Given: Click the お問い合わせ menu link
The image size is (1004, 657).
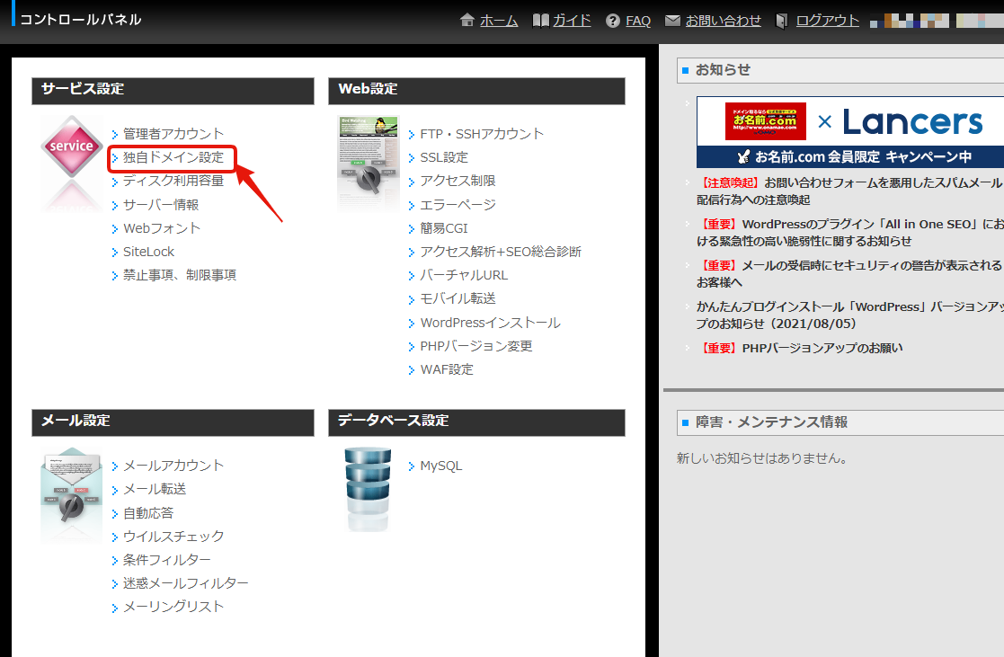Looking at the screenshot, I should pos(723,21).
